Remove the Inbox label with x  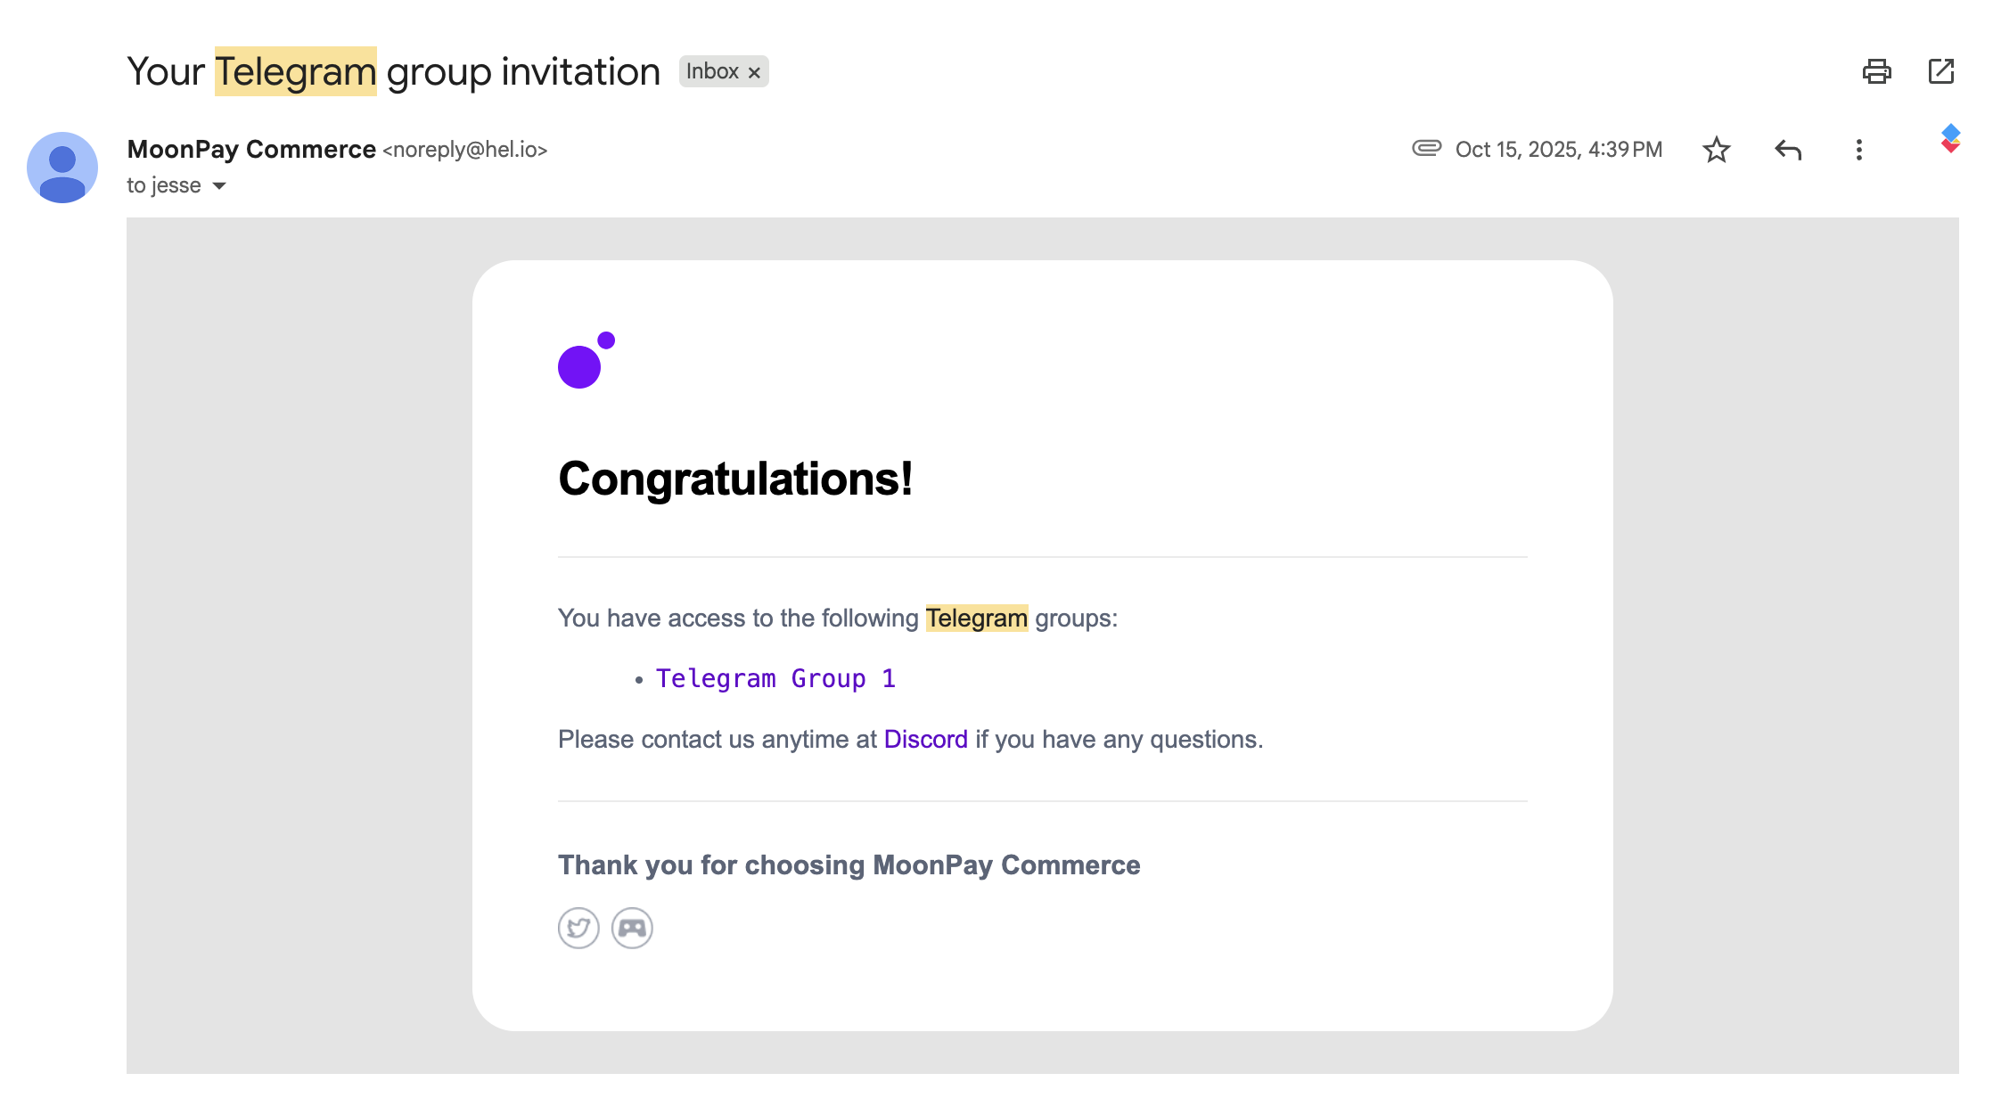[754, 72]
